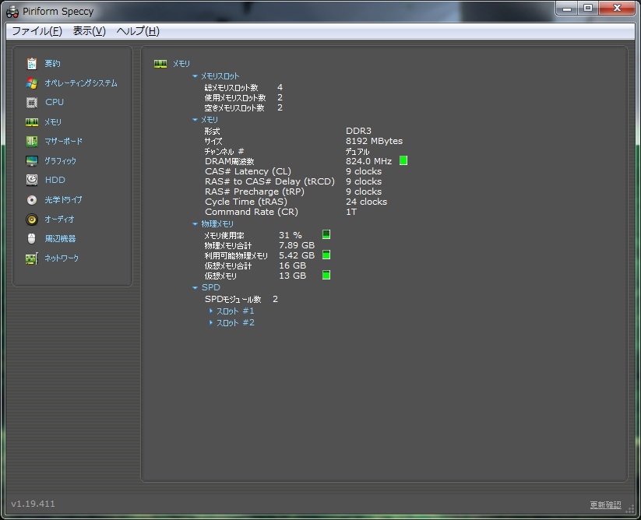
Task: Click the 空きメモリスロット数 row
Action: 243,108
